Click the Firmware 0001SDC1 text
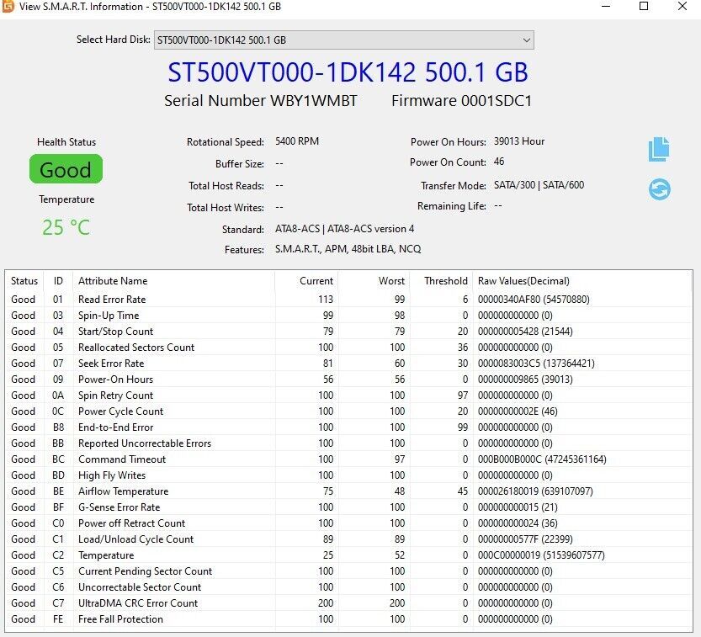This screenshot has width=701, height=637. [461, 101]
